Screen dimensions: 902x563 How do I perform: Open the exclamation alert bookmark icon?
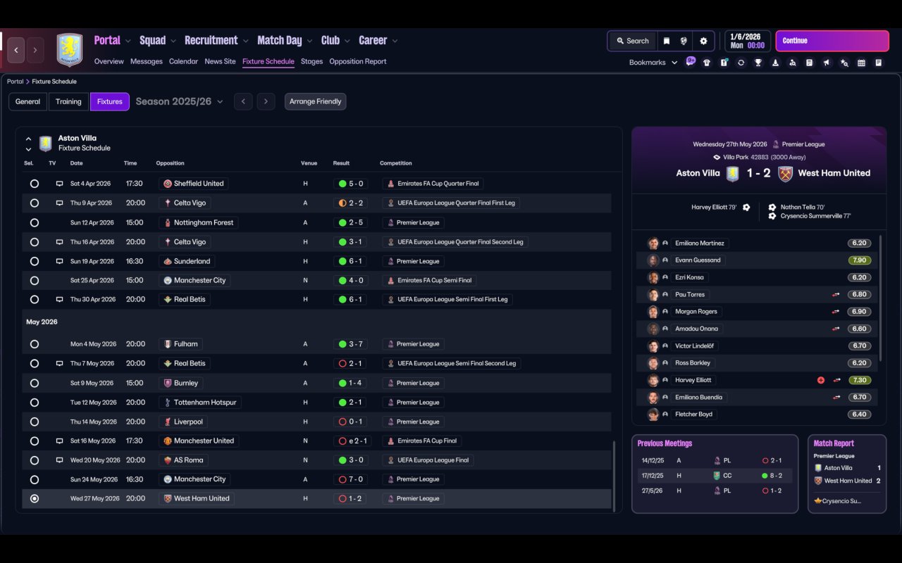pyautogui.click(x=724, y=63)
